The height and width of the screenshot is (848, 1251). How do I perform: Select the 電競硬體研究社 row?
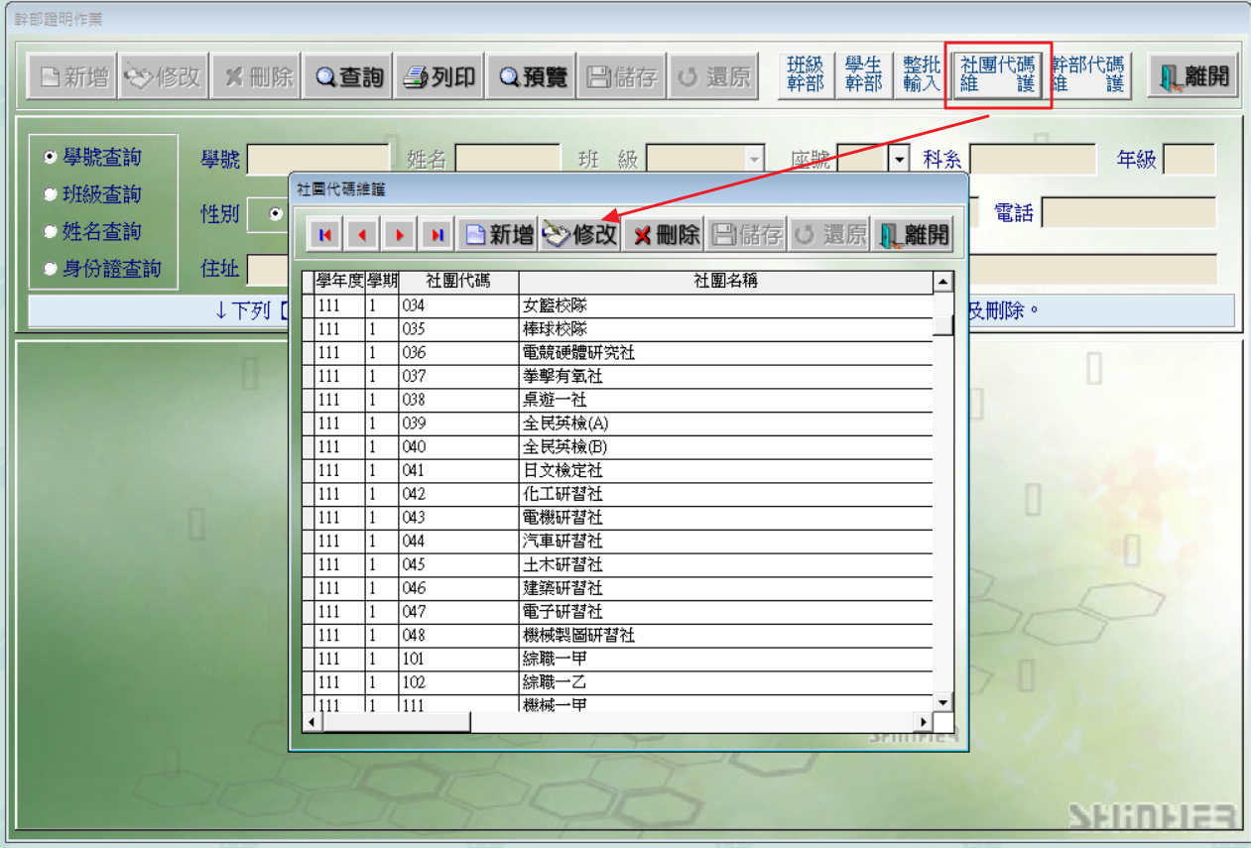click(x=579, y=353)
